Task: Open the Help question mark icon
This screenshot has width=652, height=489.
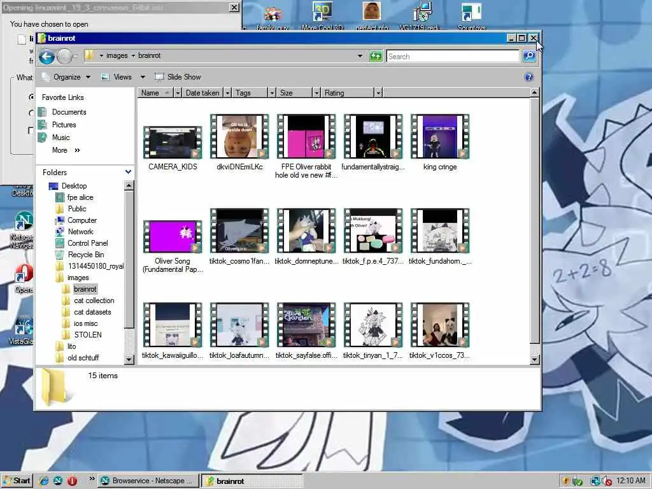Action: 528,77
